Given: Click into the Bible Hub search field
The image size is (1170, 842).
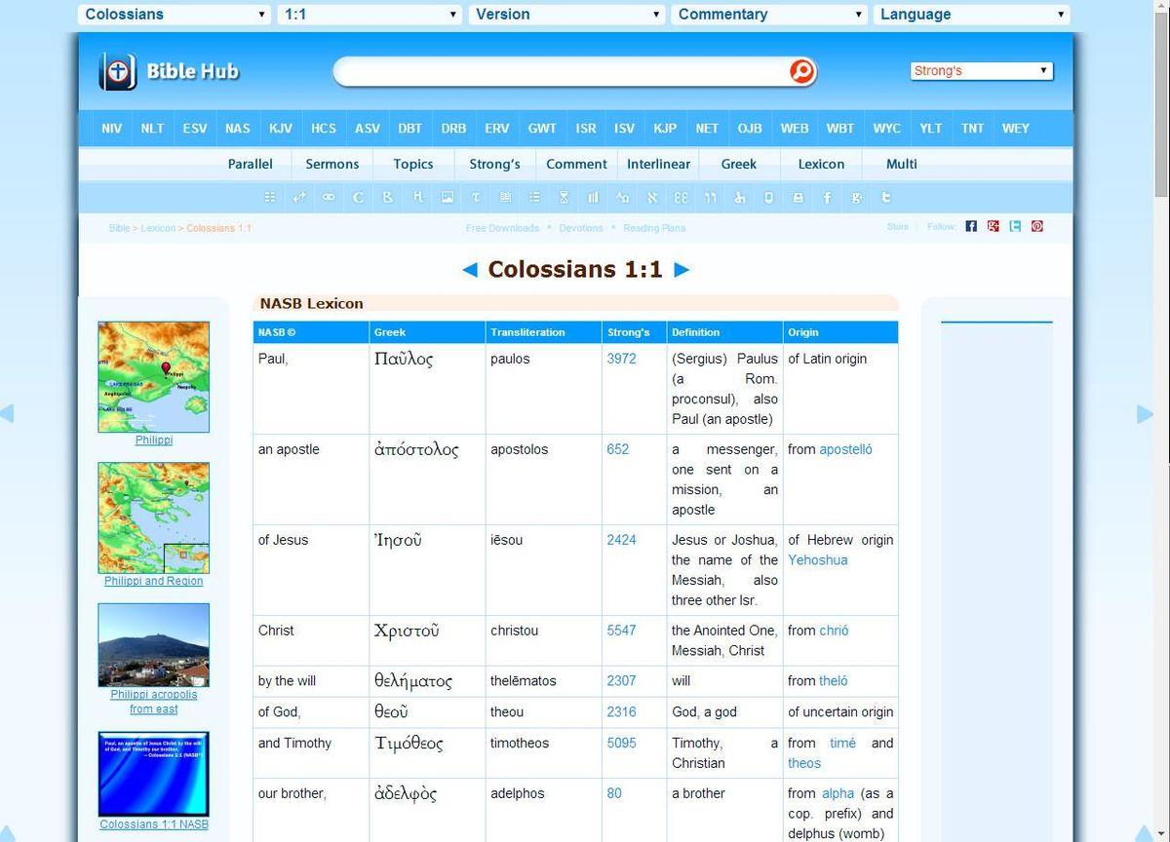Looking at the screenshot, I should coord(563,71).
